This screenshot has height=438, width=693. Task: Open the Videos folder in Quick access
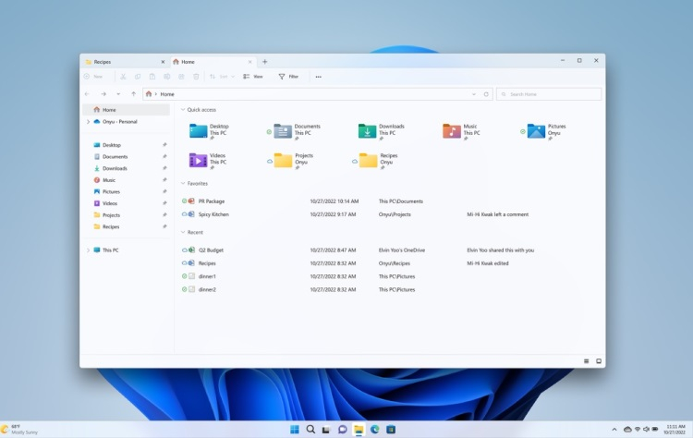(x=198, y=160)
